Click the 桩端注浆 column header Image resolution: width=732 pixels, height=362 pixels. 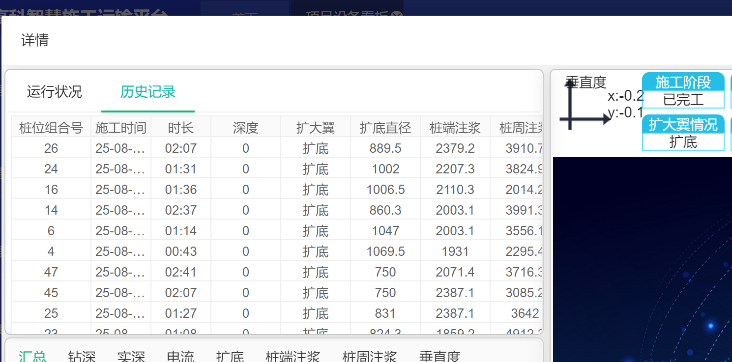(x=455, y=128)
